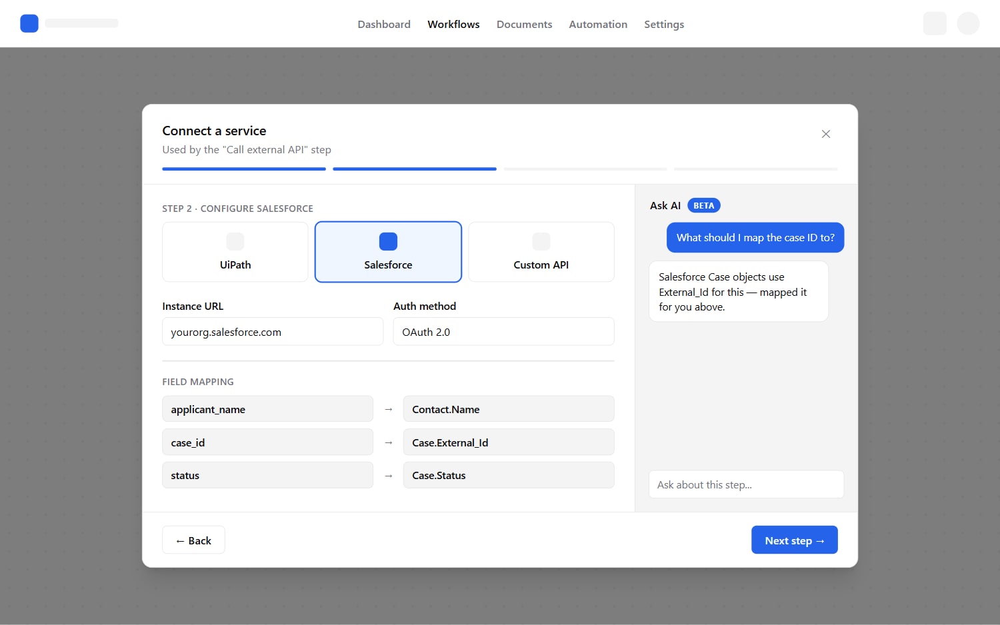Choose the Custom API service card
The height and width of the screenshot is (625, 1000).
pos(541,252)
